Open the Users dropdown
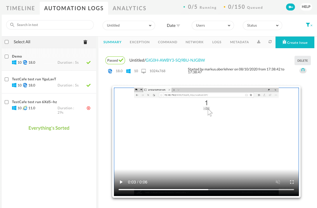Image resolution: width=317 pixels, height=208 pixels. (213, 25)
